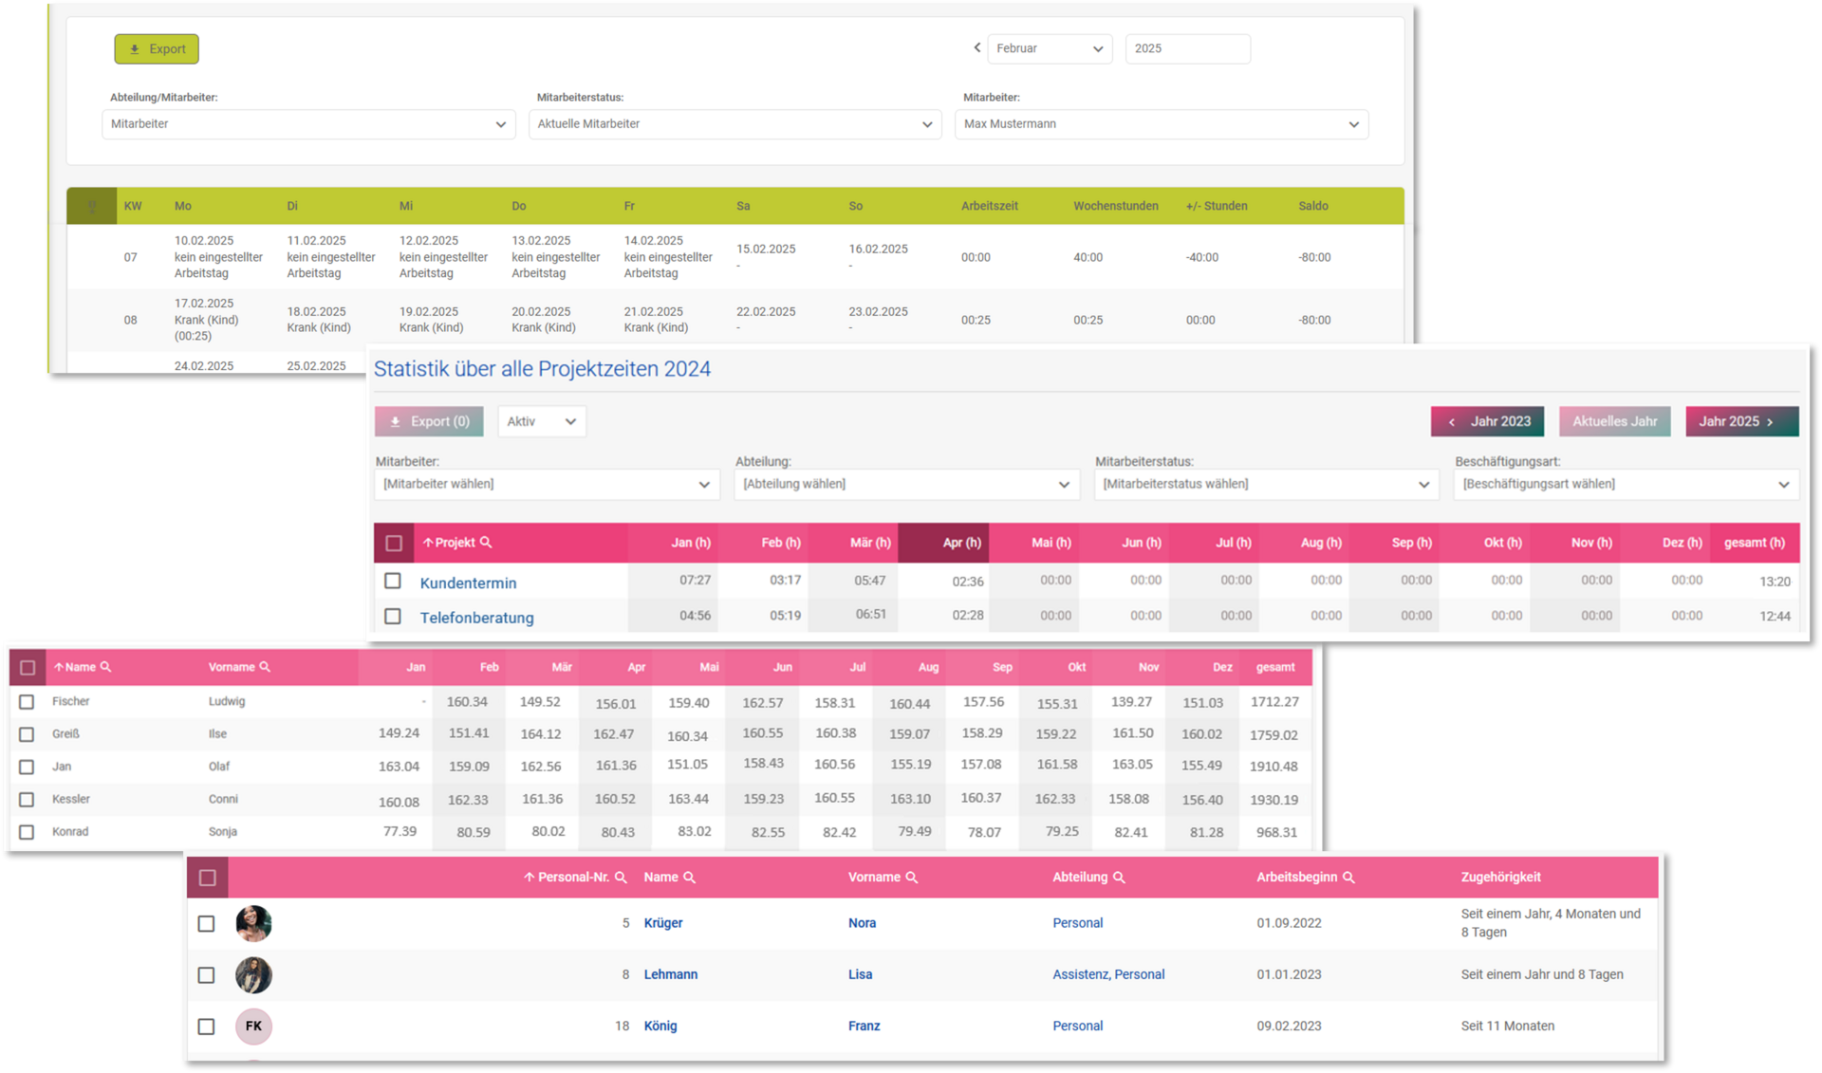Click search icon next to Abteilung header

(x=1119, y=878)
